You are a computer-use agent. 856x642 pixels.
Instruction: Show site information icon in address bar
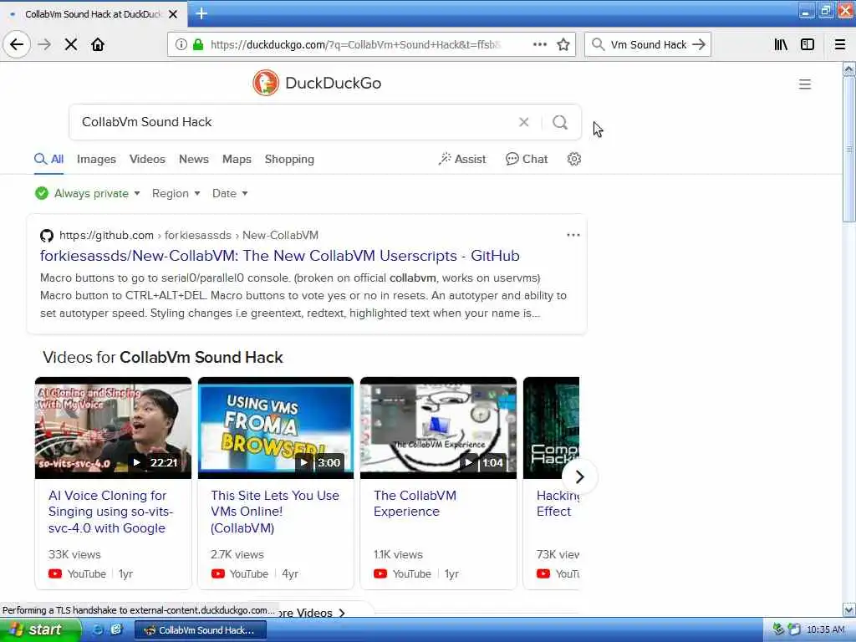coord(181,44)
